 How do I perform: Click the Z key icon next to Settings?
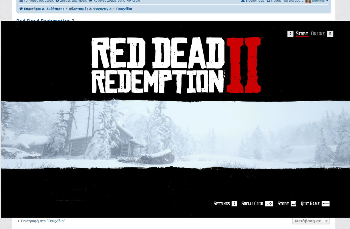pos(234,204)
